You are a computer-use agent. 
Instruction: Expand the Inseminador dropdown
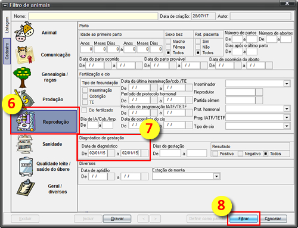287,83
